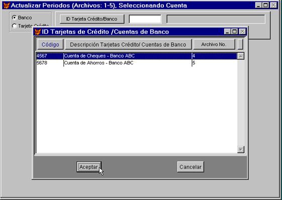This screenshot has width=282, height=200.
Task: Click the Cancelar button
Action: click(x=191, y=167)
